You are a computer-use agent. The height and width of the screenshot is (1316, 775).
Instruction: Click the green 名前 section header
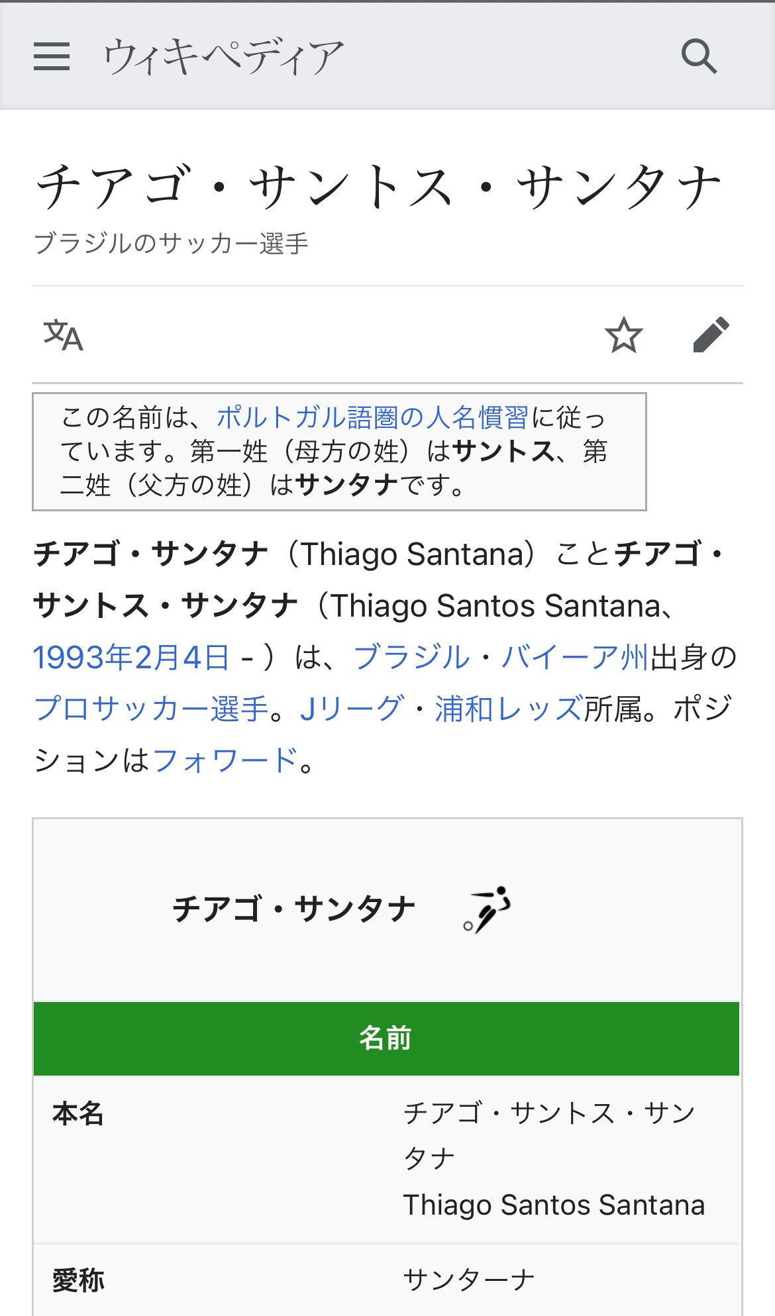point(386,1038)
